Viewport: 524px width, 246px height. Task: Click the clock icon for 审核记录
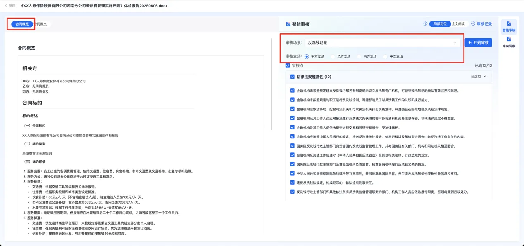tap(473, 24)
